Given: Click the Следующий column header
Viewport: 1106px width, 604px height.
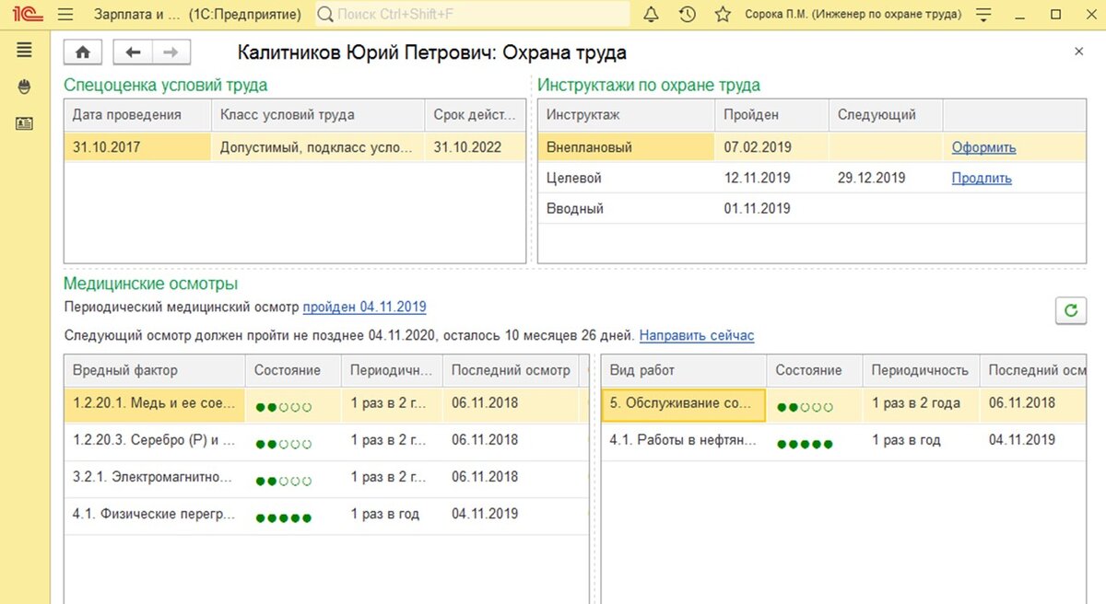Looking at the screenshot, I should [x=886, y=115].
